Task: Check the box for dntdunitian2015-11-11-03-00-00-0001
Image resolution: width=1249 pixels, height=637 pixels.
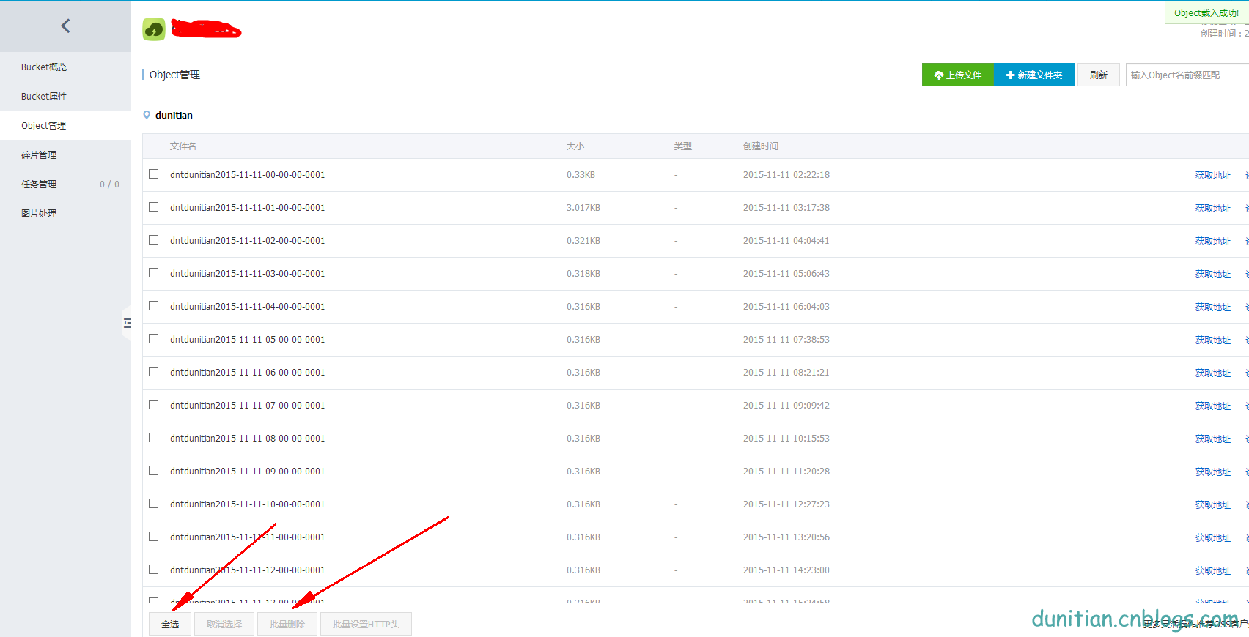Action: (x=154, y=273)
